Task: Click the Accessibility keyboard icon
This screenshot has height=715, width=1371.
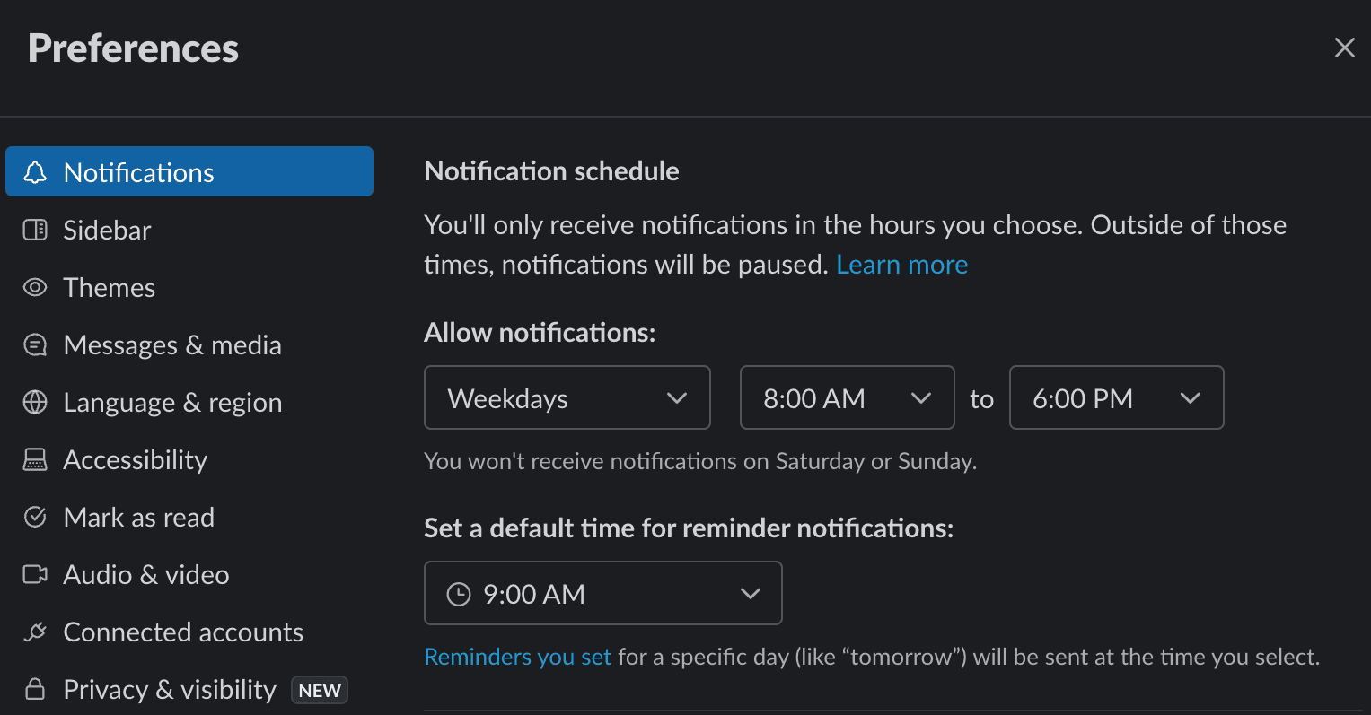Action: (x=34, y=459)
